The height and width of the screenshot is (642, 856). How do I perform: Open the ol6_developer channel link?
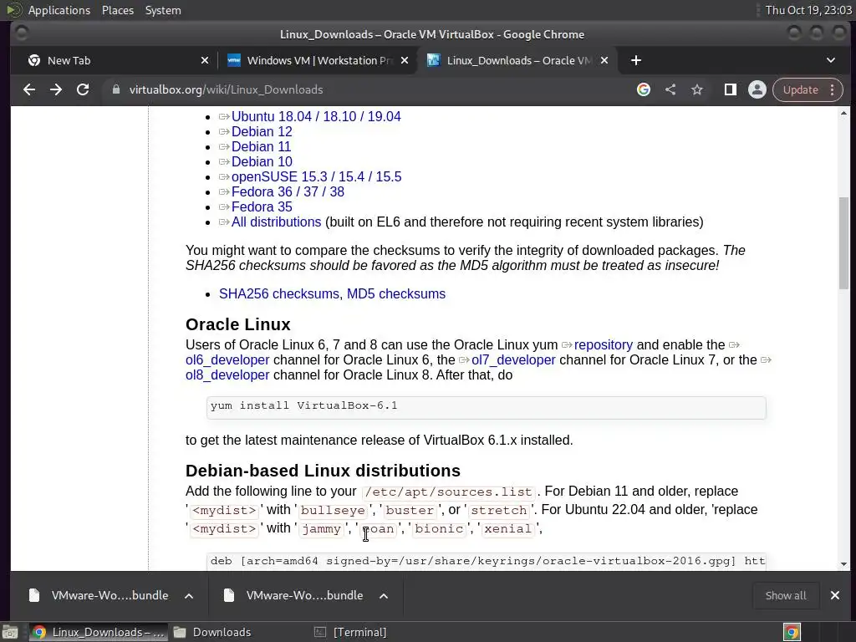point(227,360)
